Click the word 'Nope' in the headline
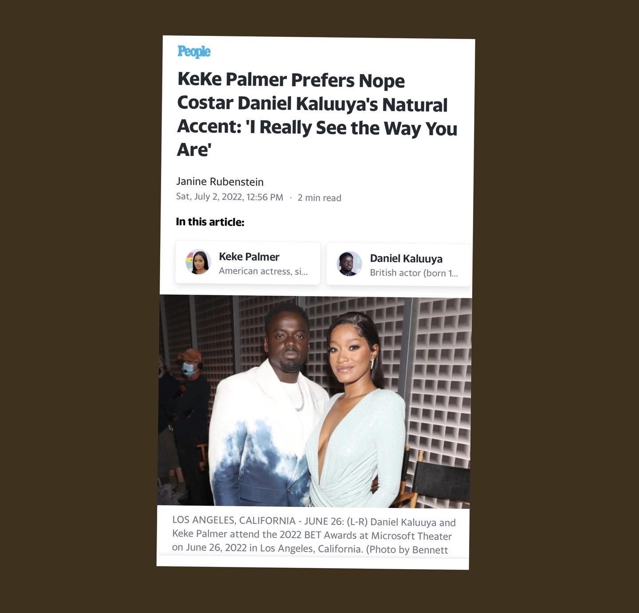639x613 pixels. [x=382, y=81]
